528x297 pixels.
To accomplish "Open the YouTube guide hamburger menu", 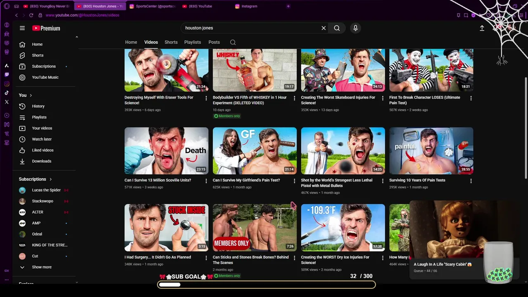I will (22, 28).
